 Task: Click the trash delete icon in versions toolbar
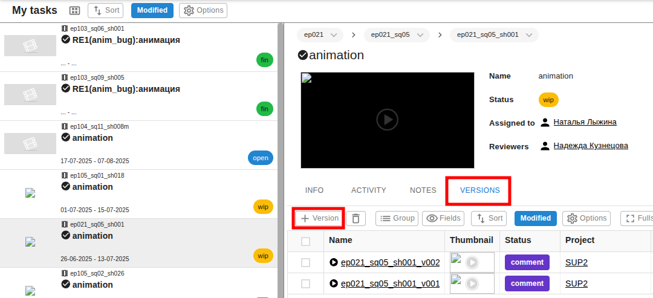(356, 218)
